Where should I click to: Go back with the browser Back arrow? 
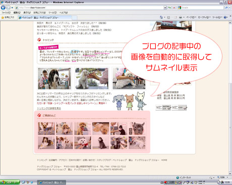3,8
